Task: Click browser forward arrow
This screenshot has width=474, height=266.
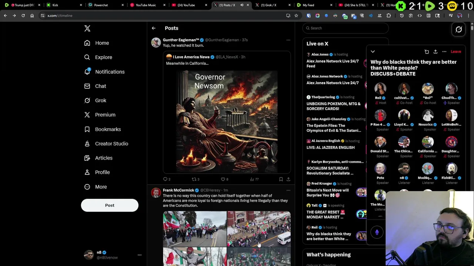Action: click(14, 16)
